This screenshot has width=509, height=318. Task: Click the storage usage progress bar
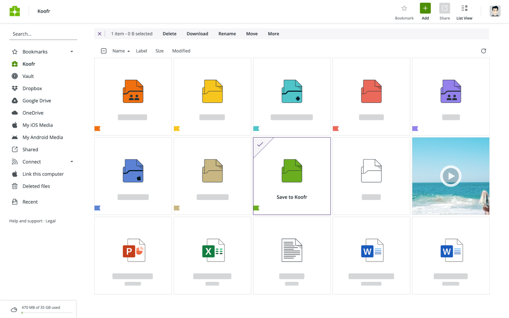point(47,313)
